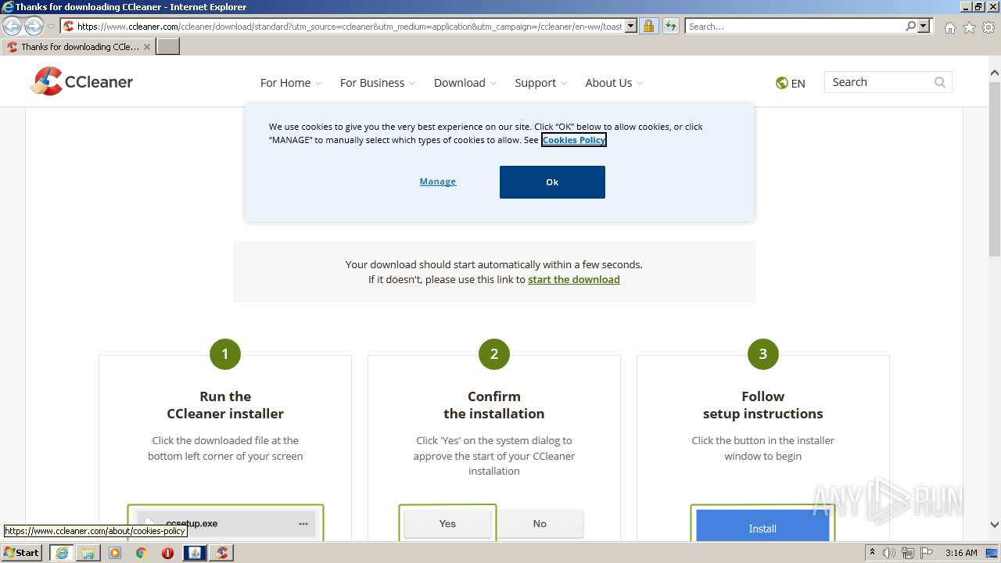Click the site search magnifier icon
This screenshot has height=563, width=1001.
[x=940, y=82]
